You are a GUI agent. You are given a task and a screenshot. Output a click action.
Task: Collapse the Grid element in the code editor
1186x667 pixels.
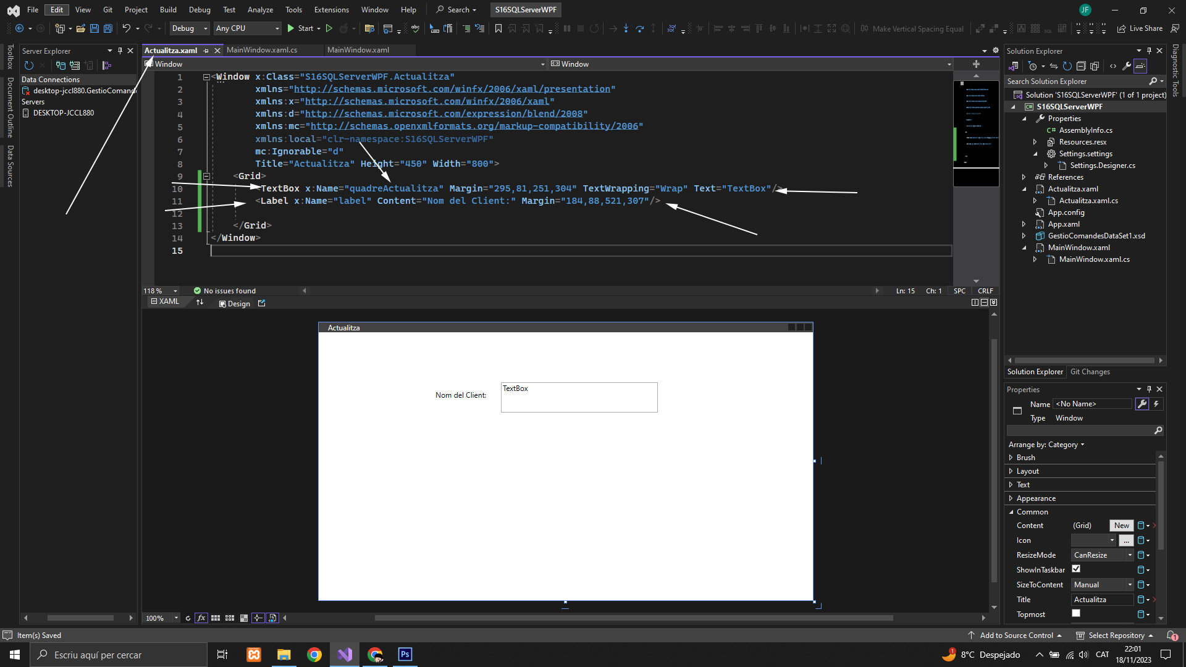pyautogui.click(x=207, y=176)
